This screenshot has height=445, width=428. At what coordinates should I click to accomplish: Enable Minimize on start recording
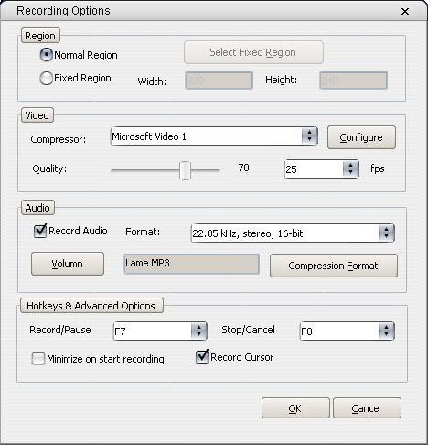38,358
